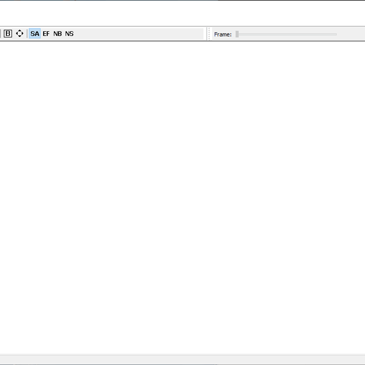Turn on the NB toolbar option
This screenshot has height=365, width=365.
tap(57, 33)
